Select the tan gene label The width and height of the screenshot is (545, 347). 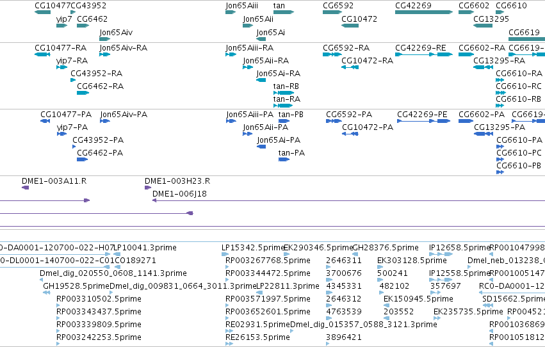click(279, 6)
